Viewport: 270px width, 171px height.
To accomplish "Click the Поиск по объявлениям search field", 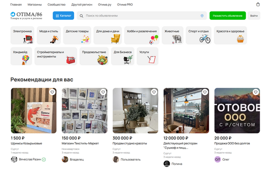I will (x=142, y=16).
